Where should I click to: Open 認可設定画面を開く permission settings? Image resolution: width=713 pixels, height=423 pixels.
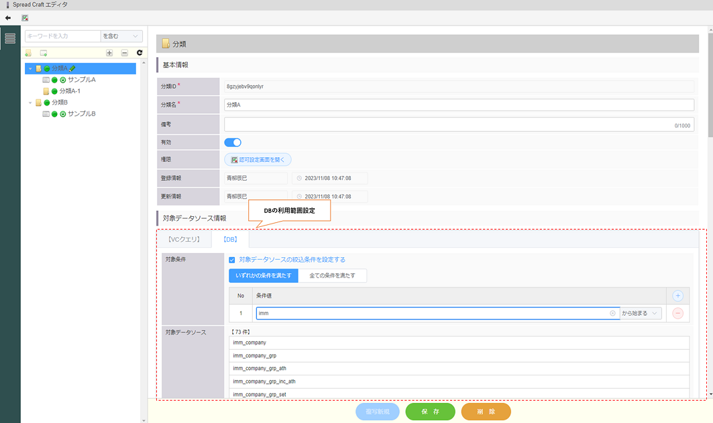coord(258,160)
